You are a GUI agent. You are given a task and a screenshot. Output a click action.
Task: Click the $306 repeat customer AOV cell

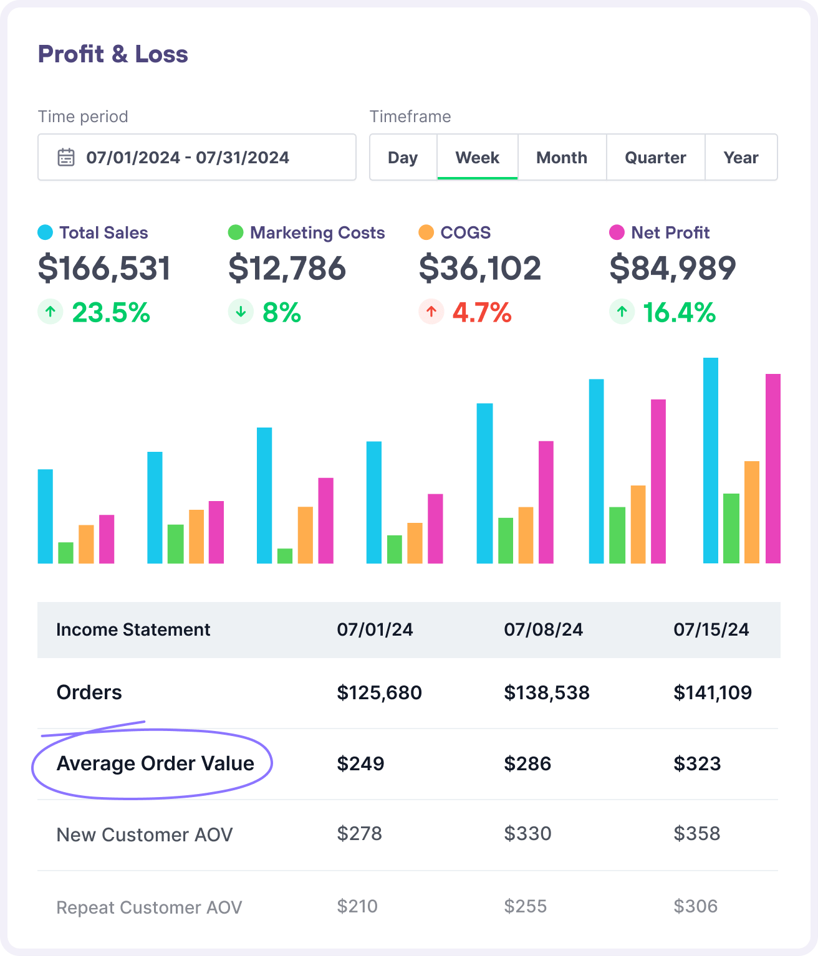click(x=696, y=906)
